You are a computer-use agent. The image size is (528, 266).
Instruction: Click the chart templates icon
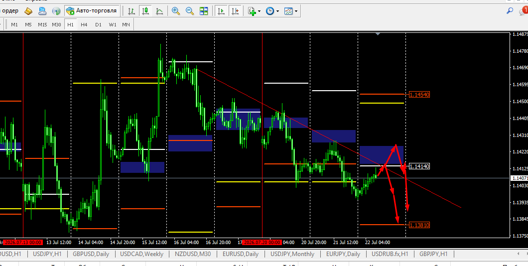[x=288, y=11]
